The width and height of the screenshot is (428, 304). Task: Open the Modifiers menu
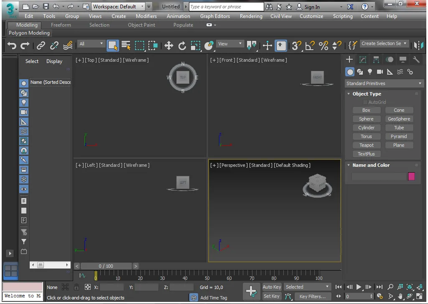click(x=146, y=16)
